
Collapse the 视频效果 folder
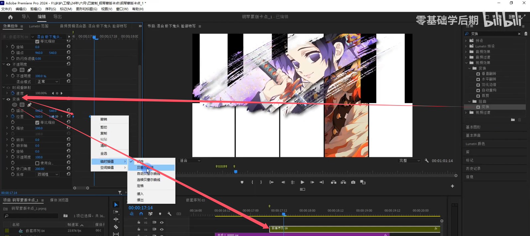point(466,63)
